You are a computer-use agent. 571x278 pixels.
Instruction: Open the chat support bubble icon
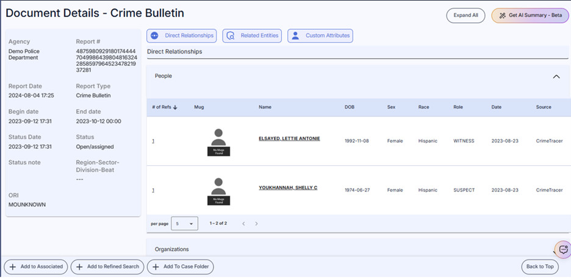pyautogui.click(x=564, y=249)
